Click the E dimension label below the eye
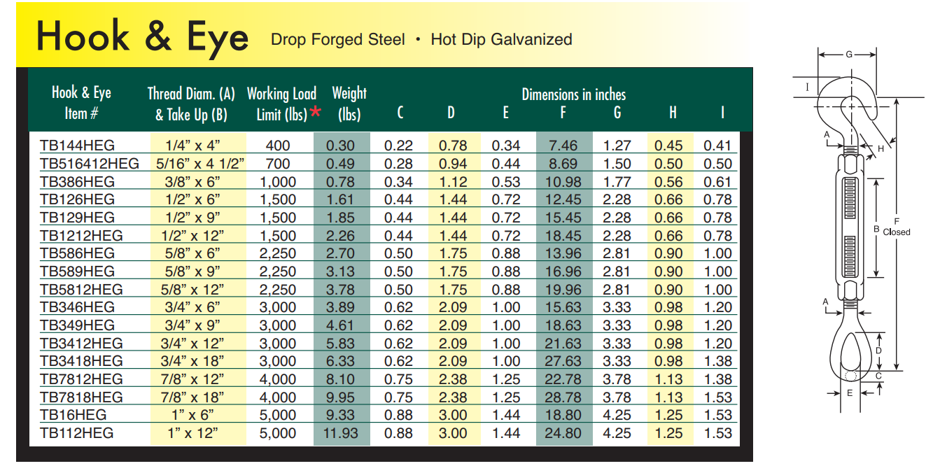The width and height of the screenshot is (933, 473). [850, 393]
